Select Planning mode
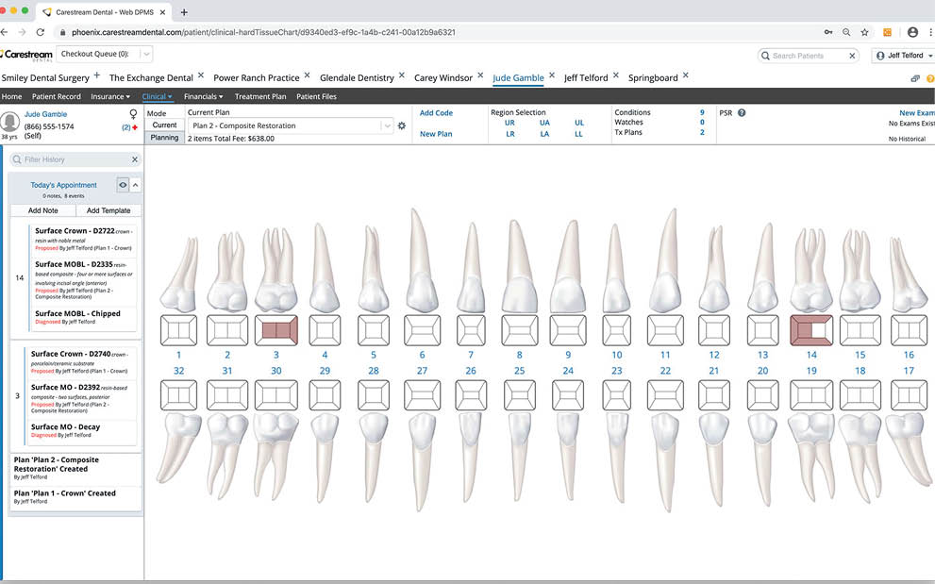This screenshot has height=584, width=935. tap(164, 138)
